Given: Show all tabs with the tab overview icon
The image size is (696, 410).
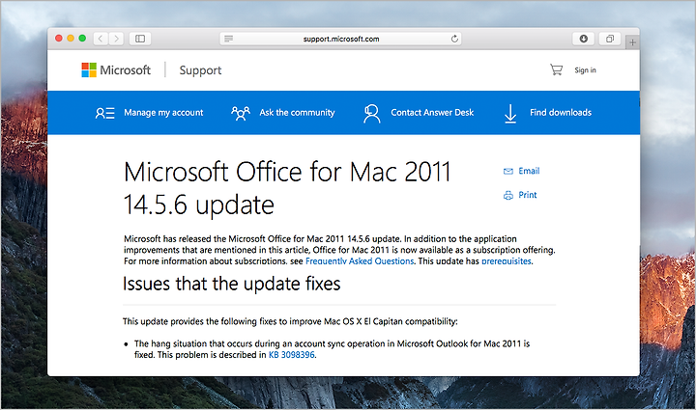Looking at the screenshot, I should click(x=610, y=39).
